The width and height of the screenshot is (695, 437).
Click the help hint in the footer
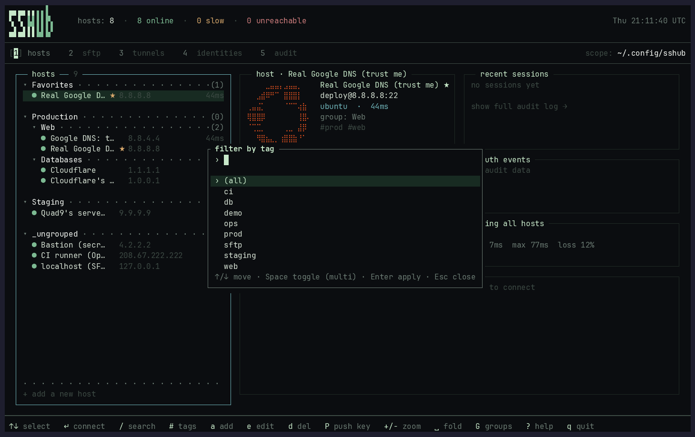coord(540,427)
